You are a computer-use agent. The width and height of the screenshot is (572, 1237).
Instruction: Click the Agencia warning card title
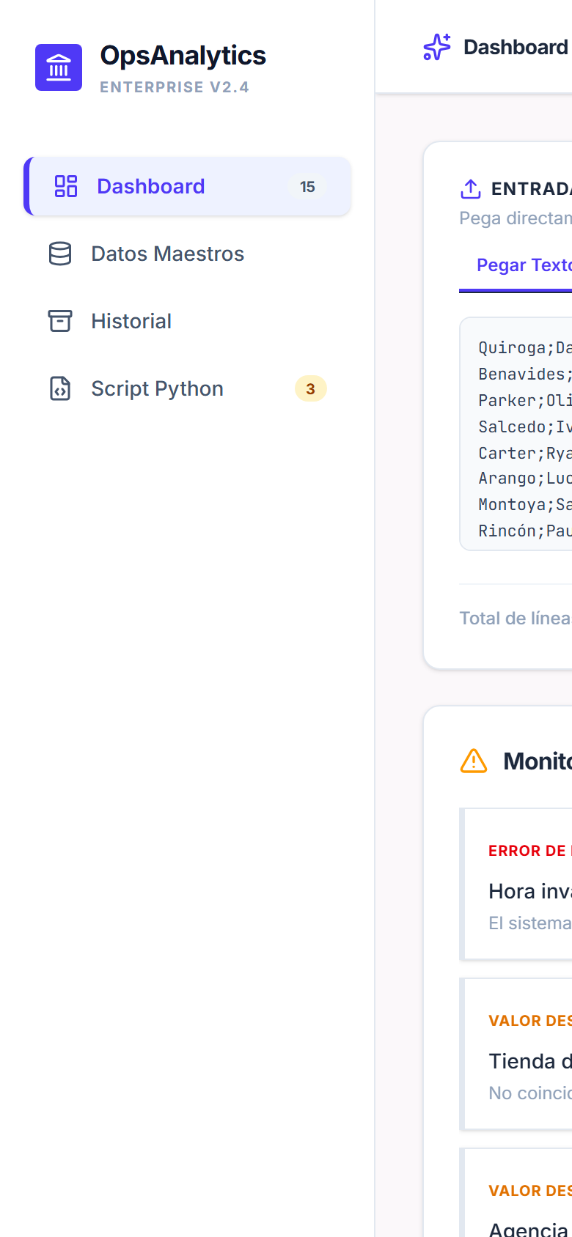point(530,1229)
